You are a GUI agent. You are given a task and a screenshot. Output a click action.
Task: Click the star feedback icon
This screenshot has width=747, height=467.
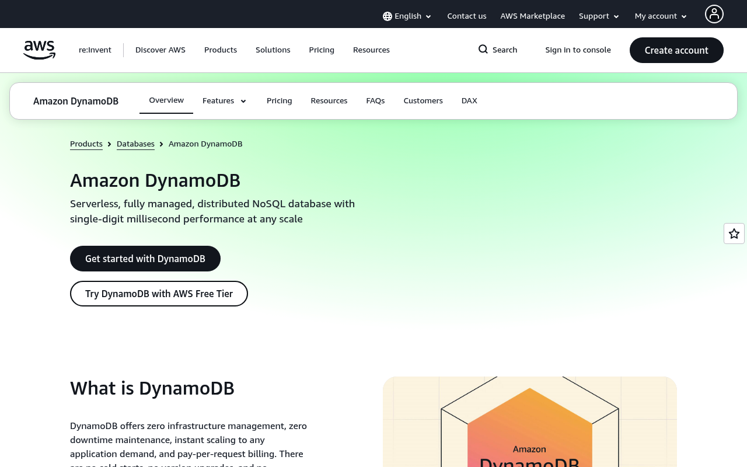pos(734,233)
